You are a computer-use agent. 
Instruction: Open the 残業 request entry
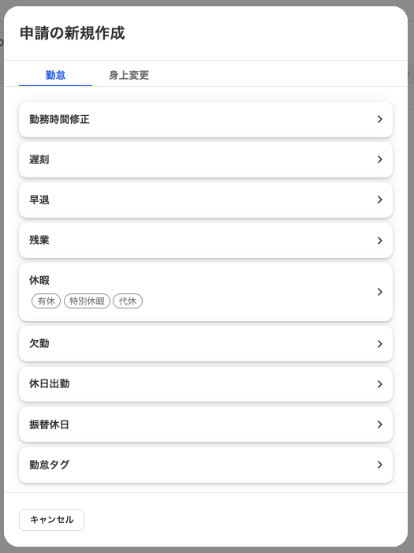(x=206, y=240)
